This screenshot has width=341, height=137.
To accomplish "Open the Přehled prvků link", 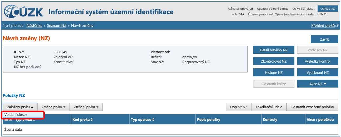I will [323, 26].
